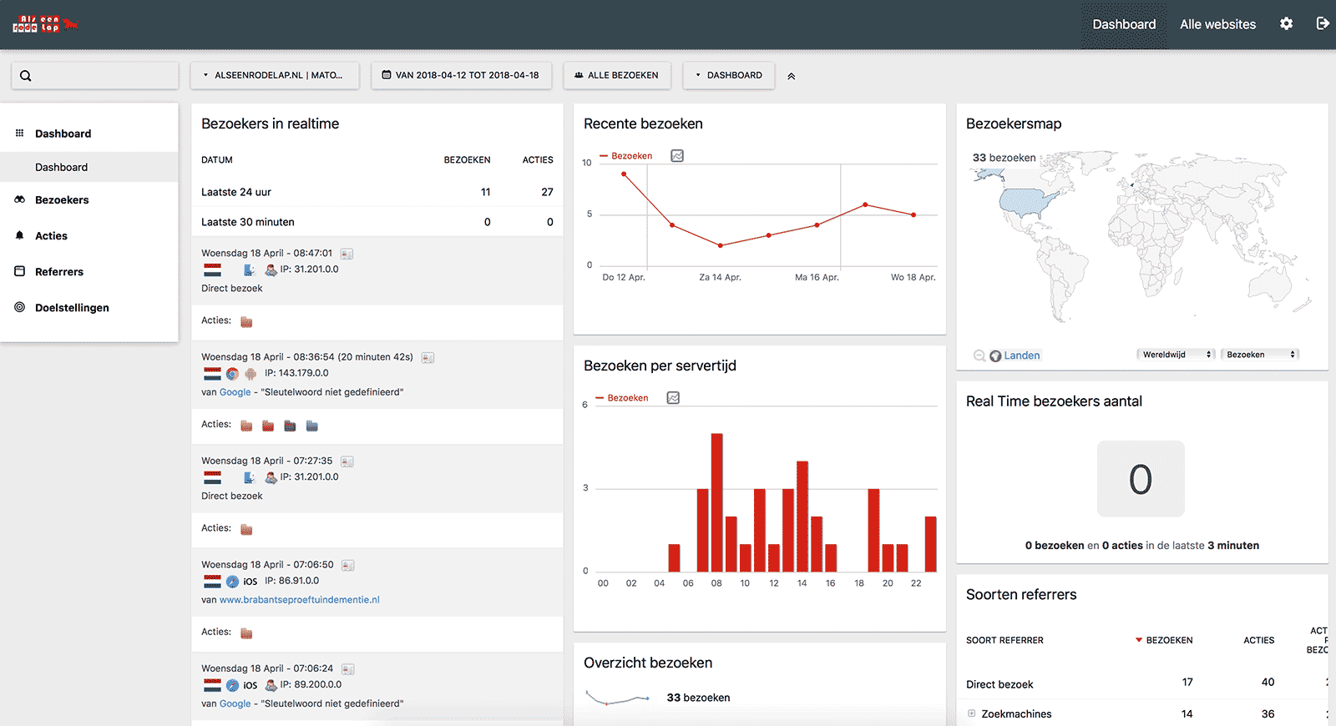Open the Dashboard tab in the top bar

[1124, 24]
